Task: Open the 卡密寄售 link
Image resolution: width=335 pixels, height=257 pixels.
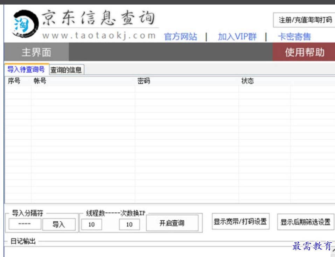Action: click(x=294, y=37)
